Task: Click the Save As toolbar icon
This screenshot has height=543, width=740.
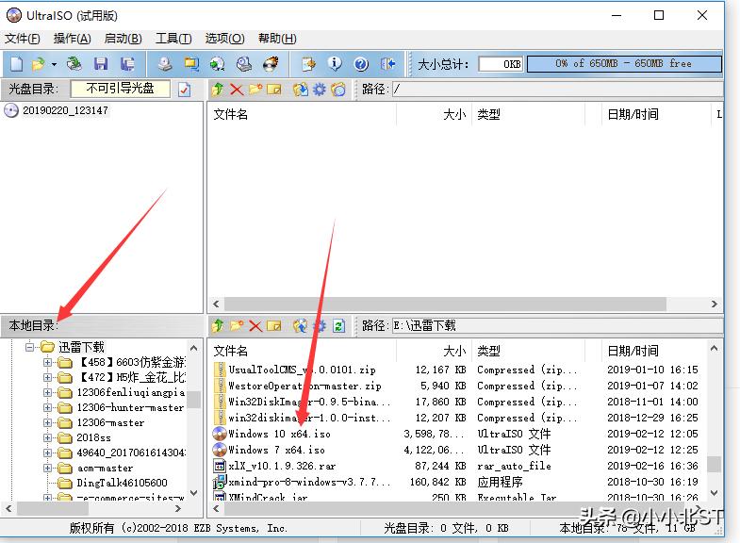Action: (127, 64)
